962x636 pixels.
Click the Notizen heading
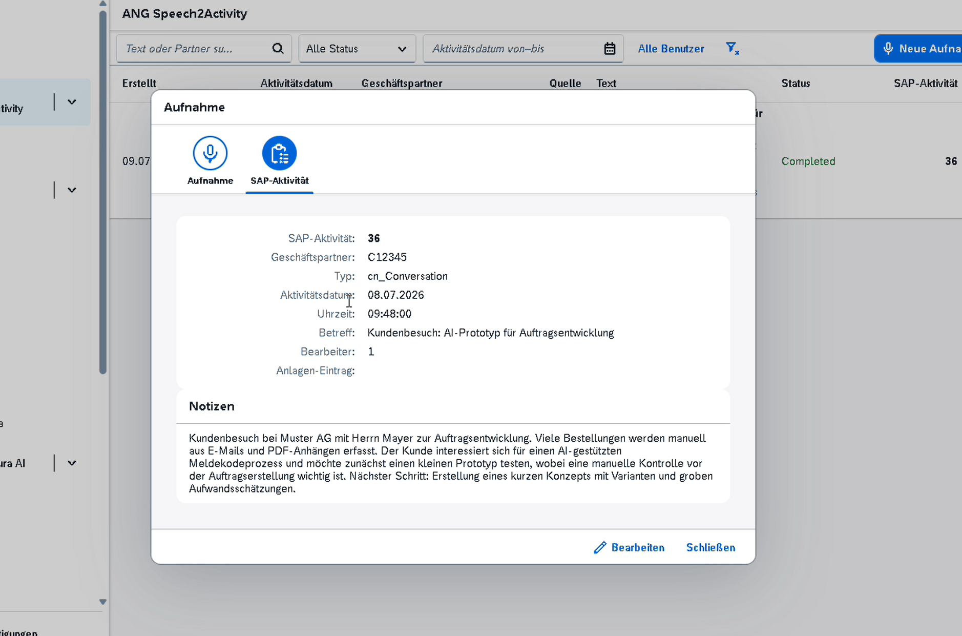[x=212, y=406]
